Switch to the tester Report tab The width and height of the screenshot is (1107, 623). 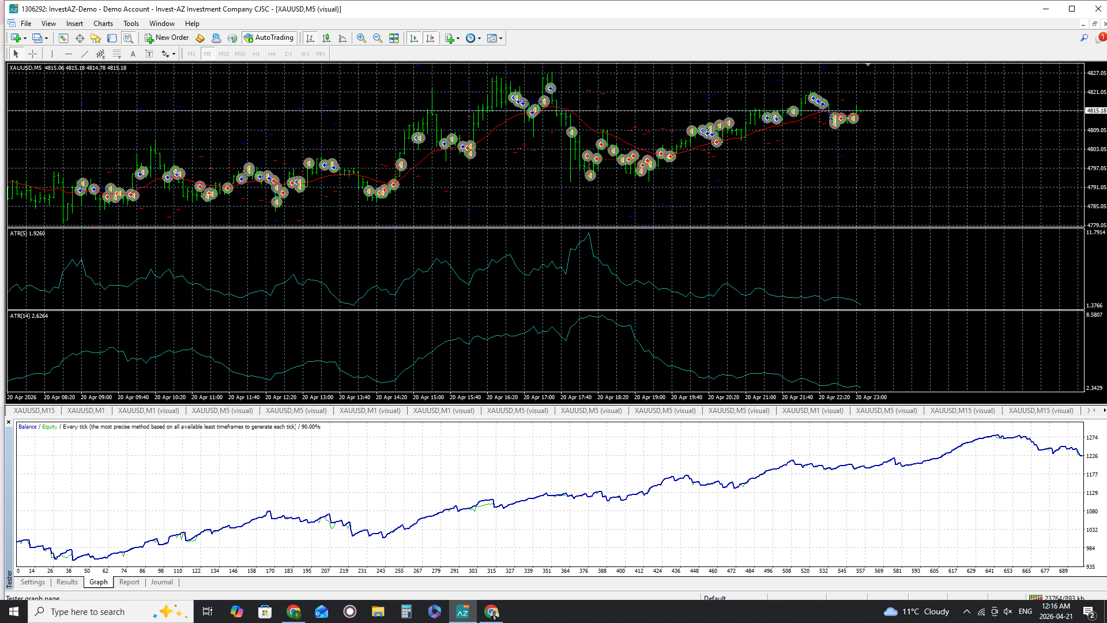coord(129,582)
